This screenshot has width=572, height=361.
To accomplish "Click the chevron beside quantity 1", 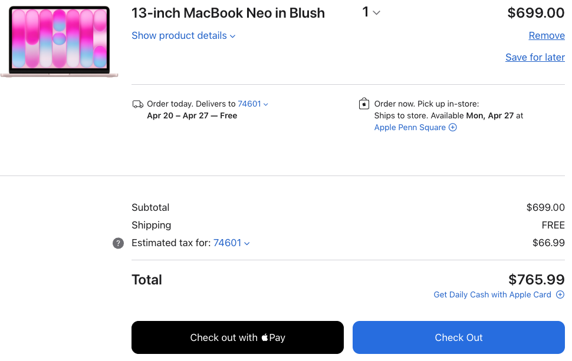I will [377, 13].
